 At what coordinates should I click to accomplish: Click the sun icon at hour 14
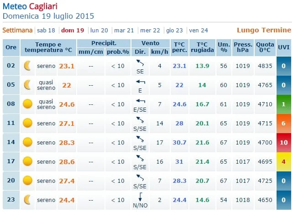click(x=28, y=142)
